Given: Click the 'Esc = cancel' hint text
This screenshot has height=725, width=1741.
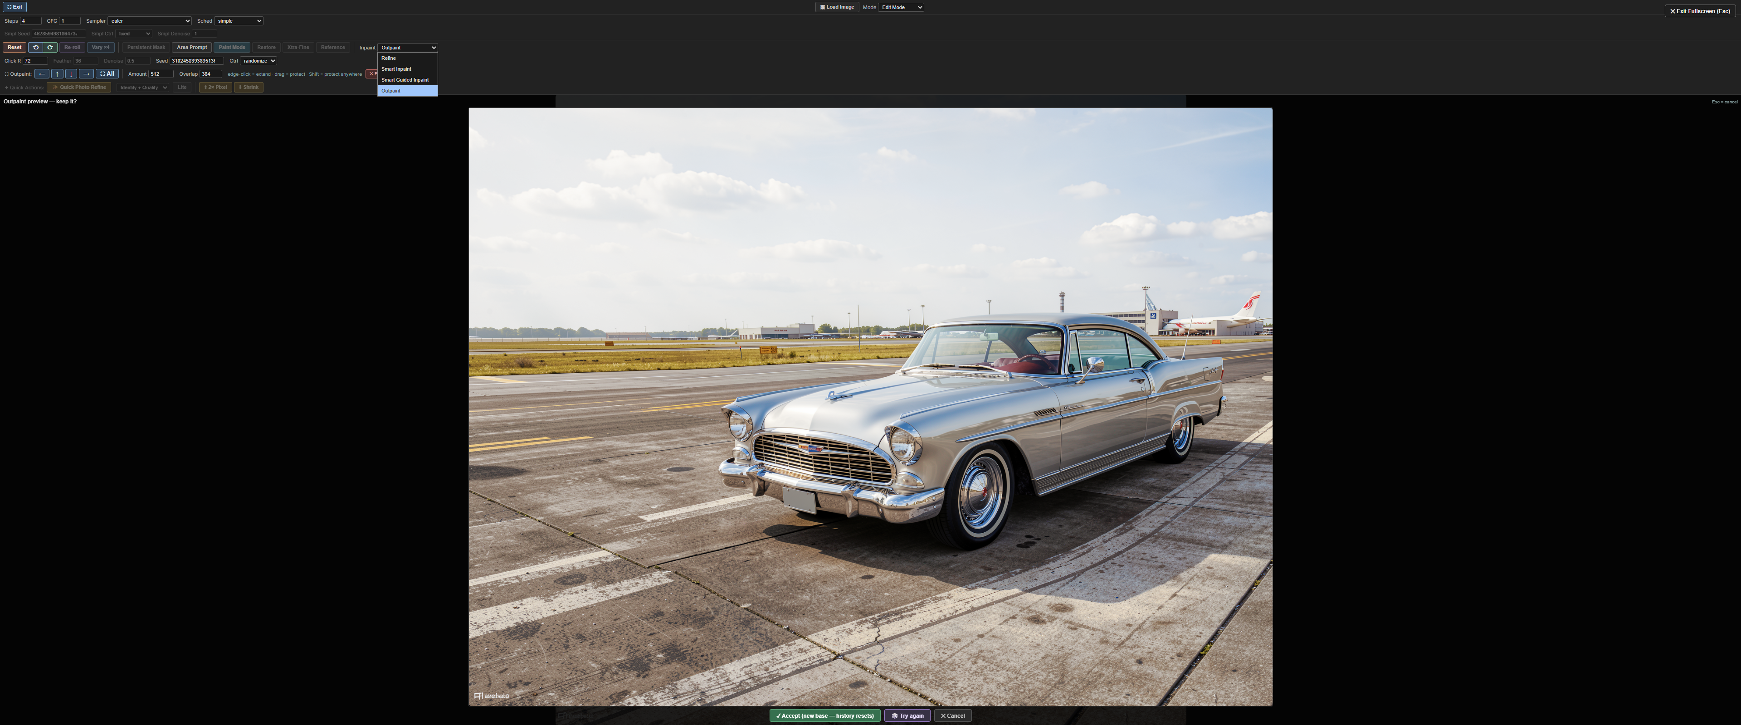Looking at the screenshot, I should [x=1724, y=102].
